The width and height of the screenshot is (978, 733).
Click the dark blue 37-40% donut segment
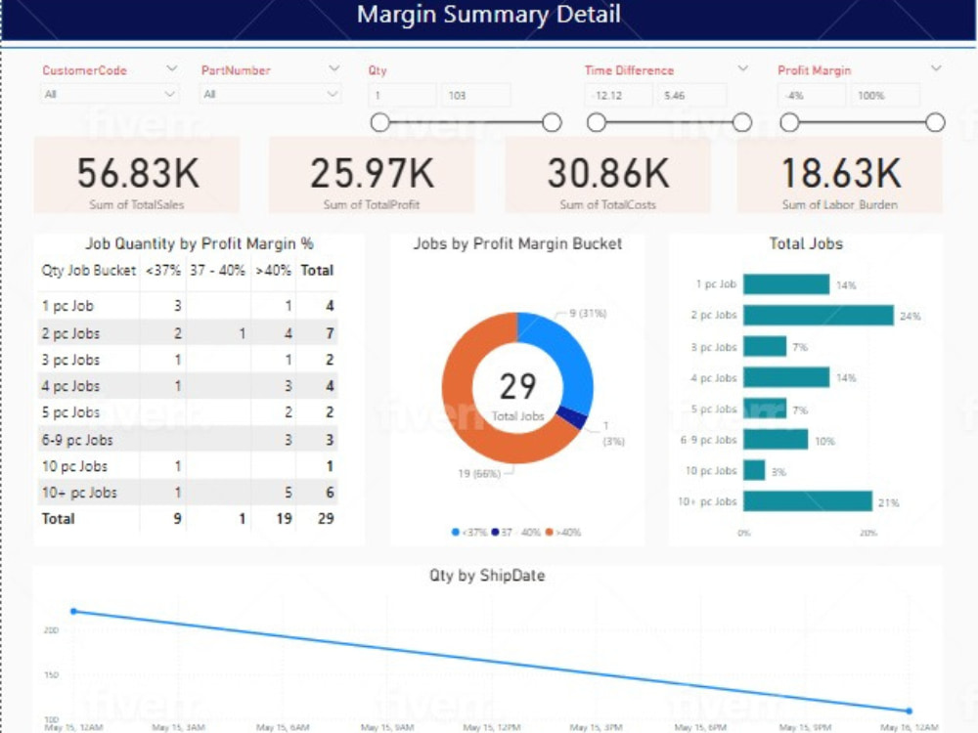coord(572,417)
